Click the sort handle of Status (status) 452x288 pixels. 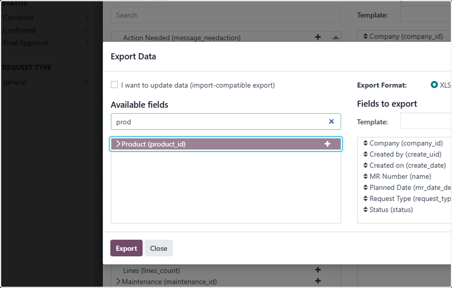pos(365,210)
